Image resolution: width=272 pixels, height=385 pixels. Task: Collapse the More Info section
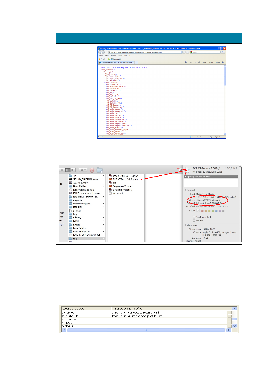pos(185,225)
